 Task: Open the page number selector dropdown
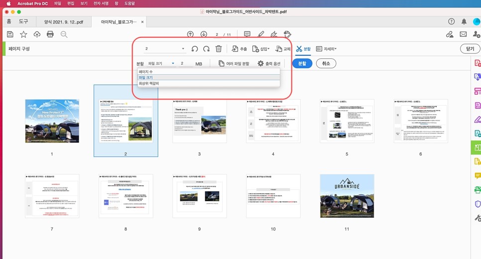[164, 49]
